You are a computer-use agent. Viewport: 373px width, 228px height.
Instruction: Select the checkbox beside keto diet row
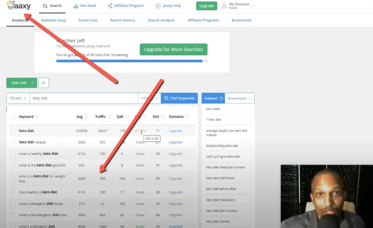(13, 130)
